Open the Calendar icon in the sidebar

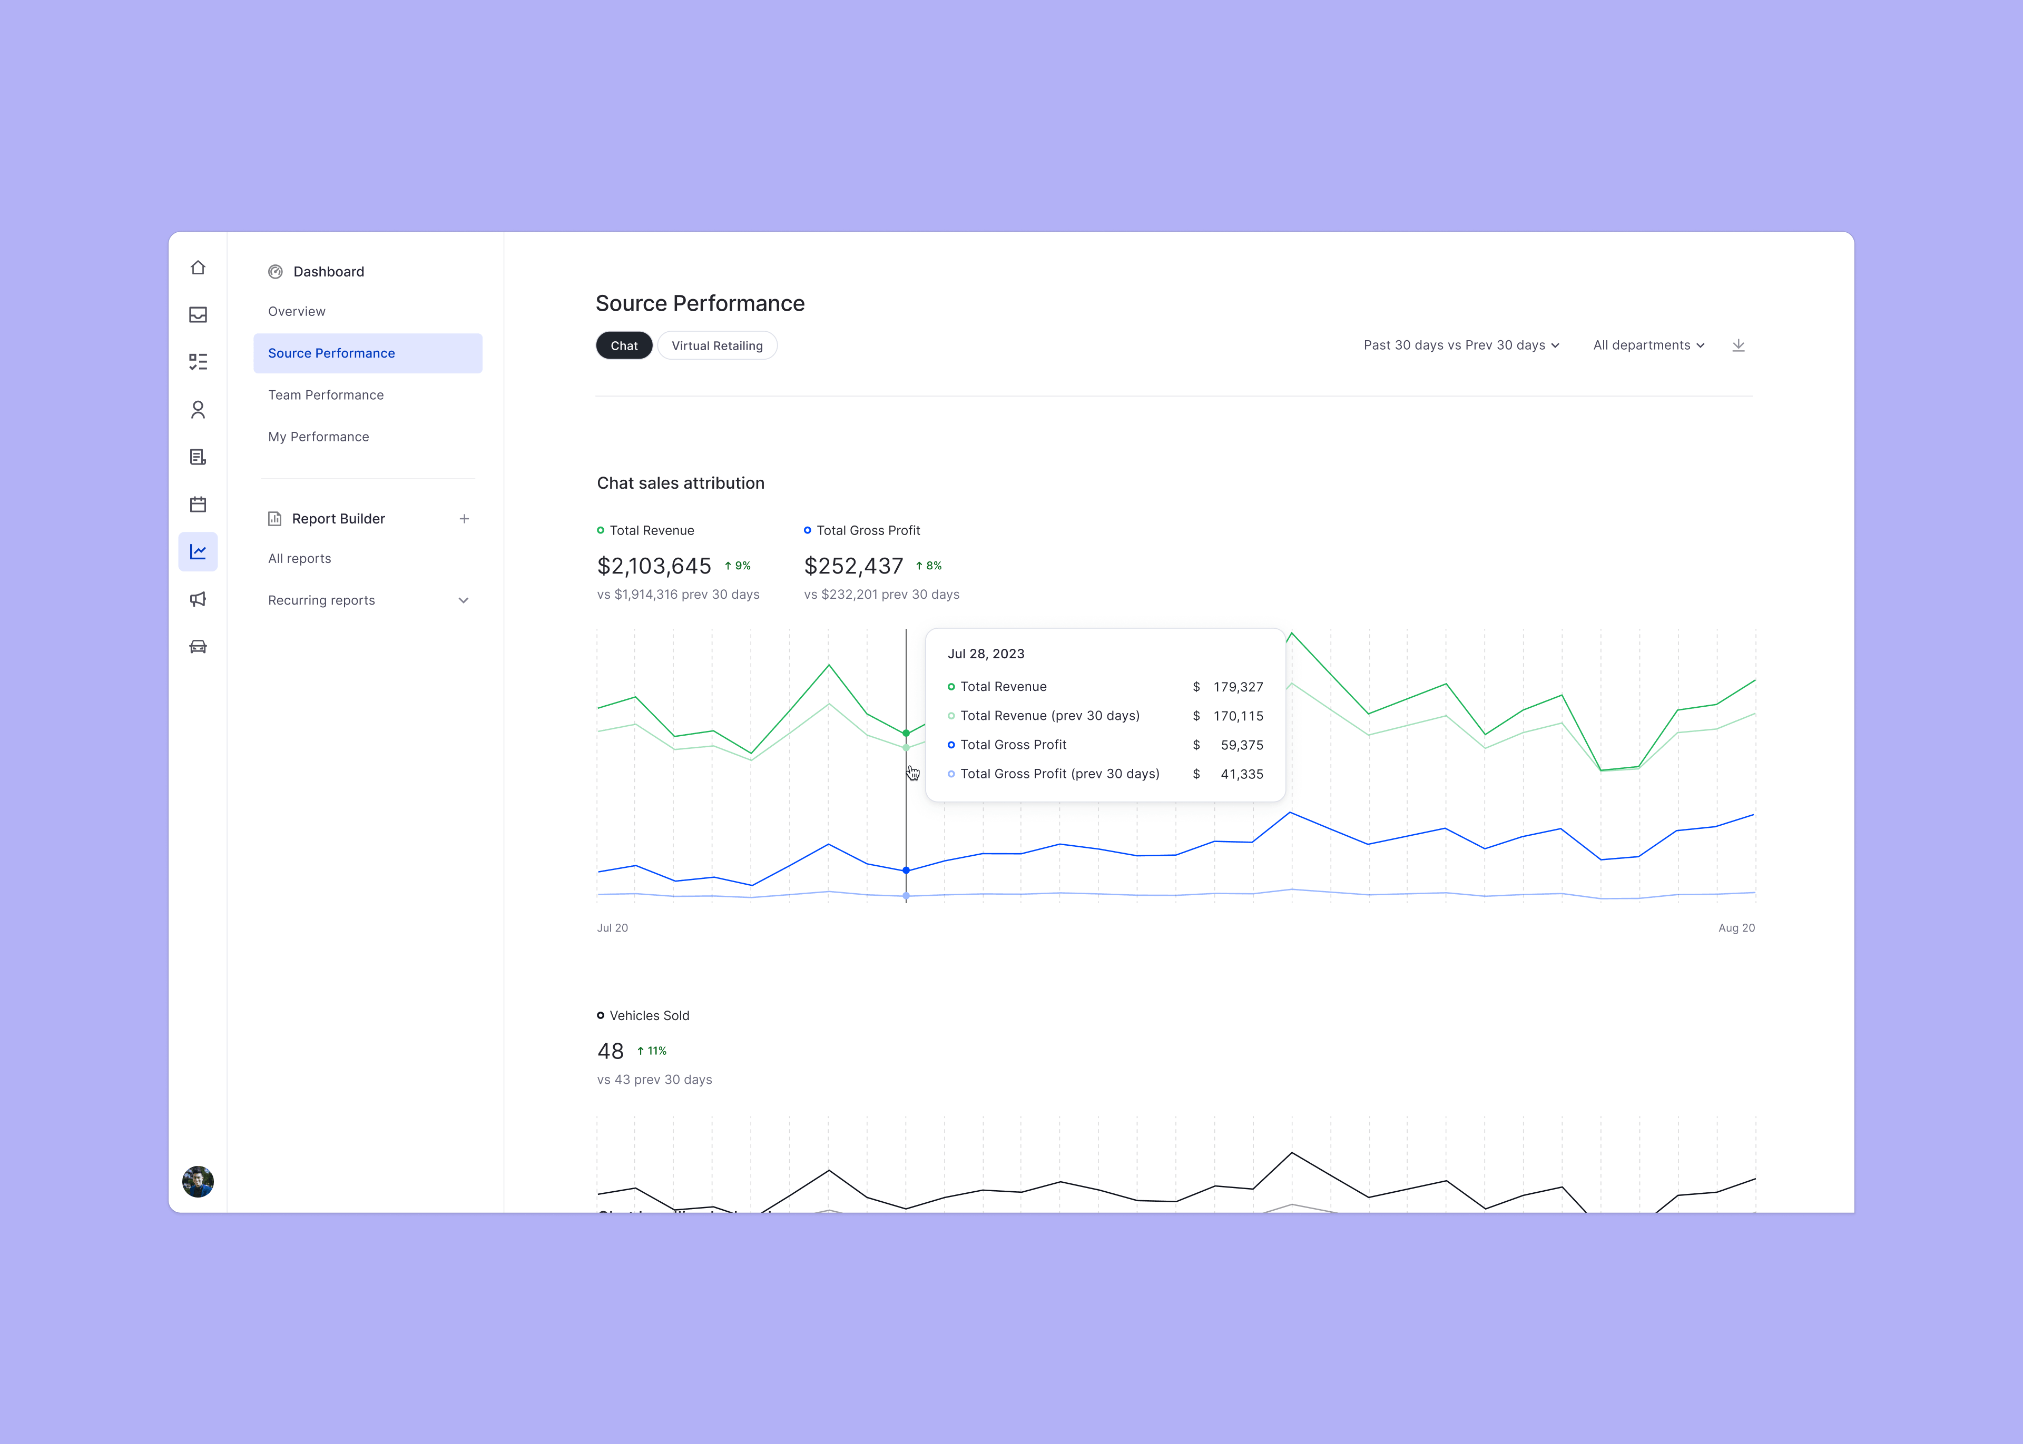click(x=198, y=504)
